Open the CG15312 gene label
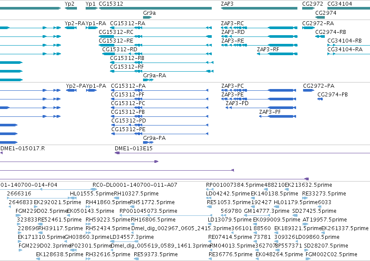 [111, 4]
